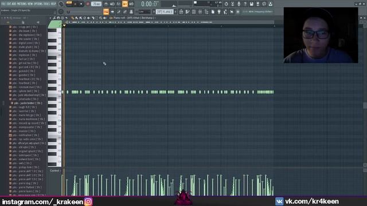
Task: Open the VIEW menu
Action: (x=30, y=4)
